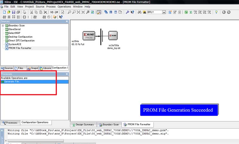Click the Save All toolbar icon
The image size is (239, 144).
[x=18, y=12]
